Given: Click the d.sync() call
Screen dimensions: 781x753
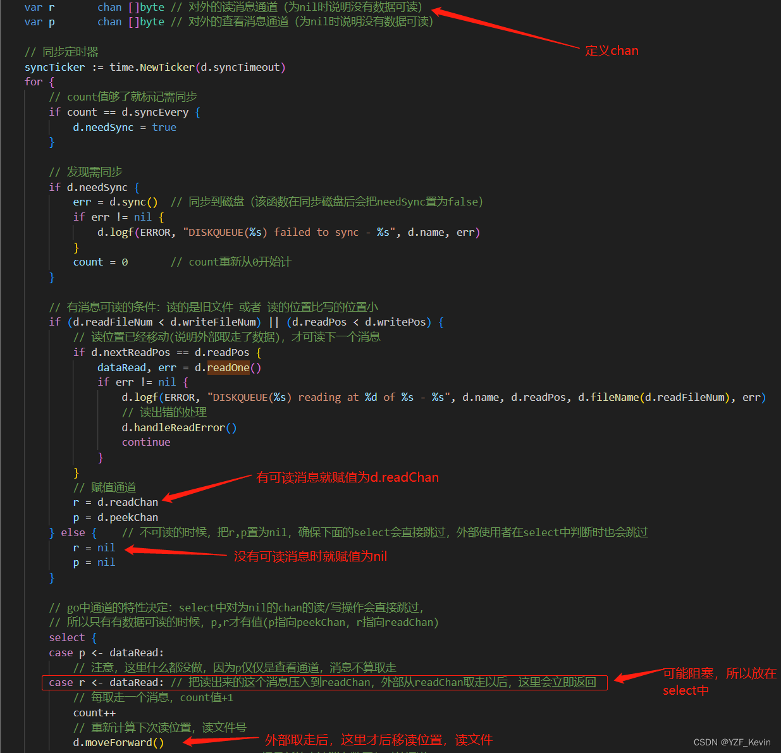Looking at the screenshot, I should (x=132, y=201).
